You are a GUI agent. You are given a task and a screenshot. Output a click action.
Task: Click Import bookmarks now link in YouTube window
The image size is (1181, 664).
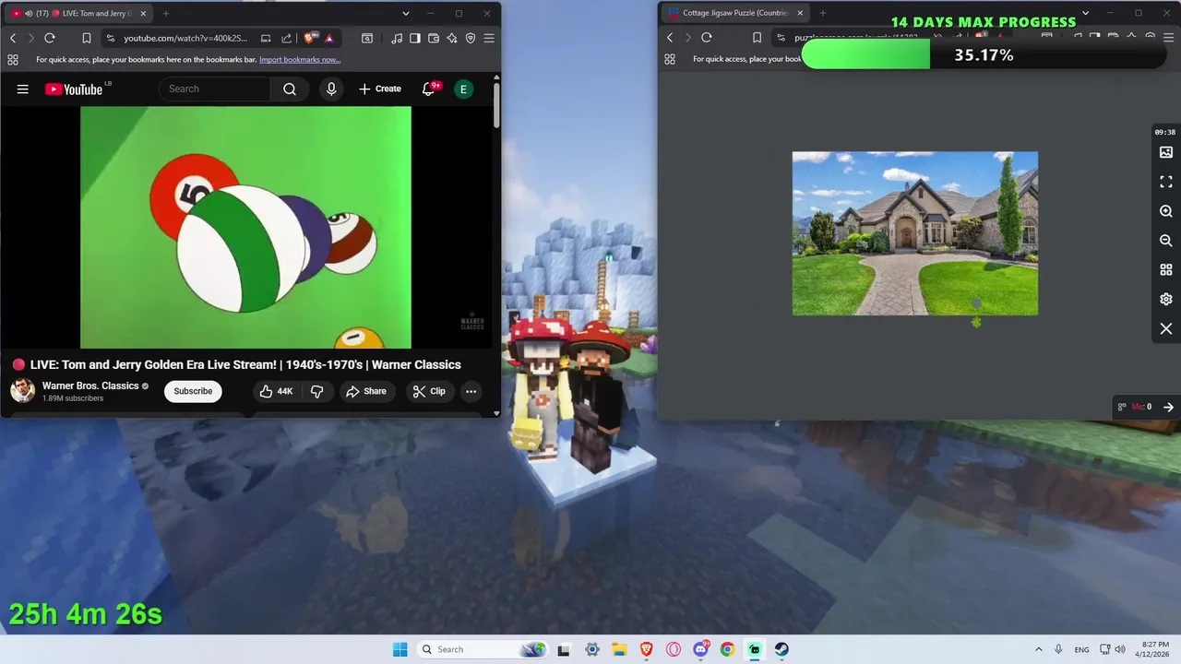pyautogui.click(x=300, y=59)
